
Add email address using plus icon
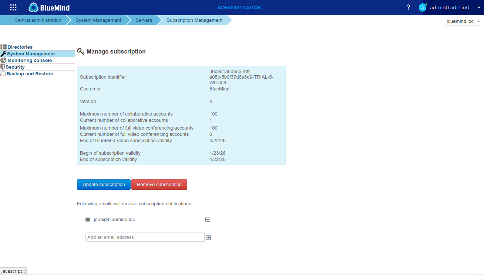pos(208,237)
